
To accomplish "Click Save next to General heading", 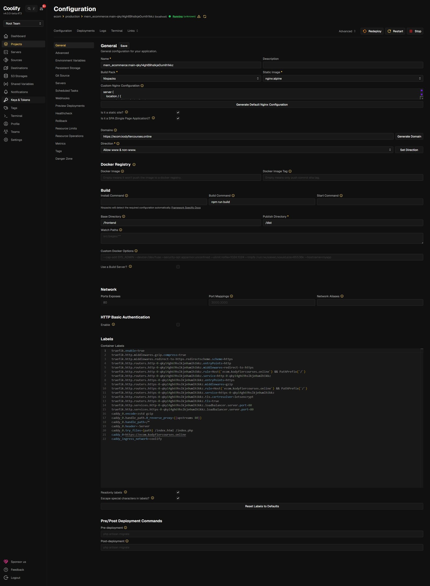I will (x=124, y=46).
